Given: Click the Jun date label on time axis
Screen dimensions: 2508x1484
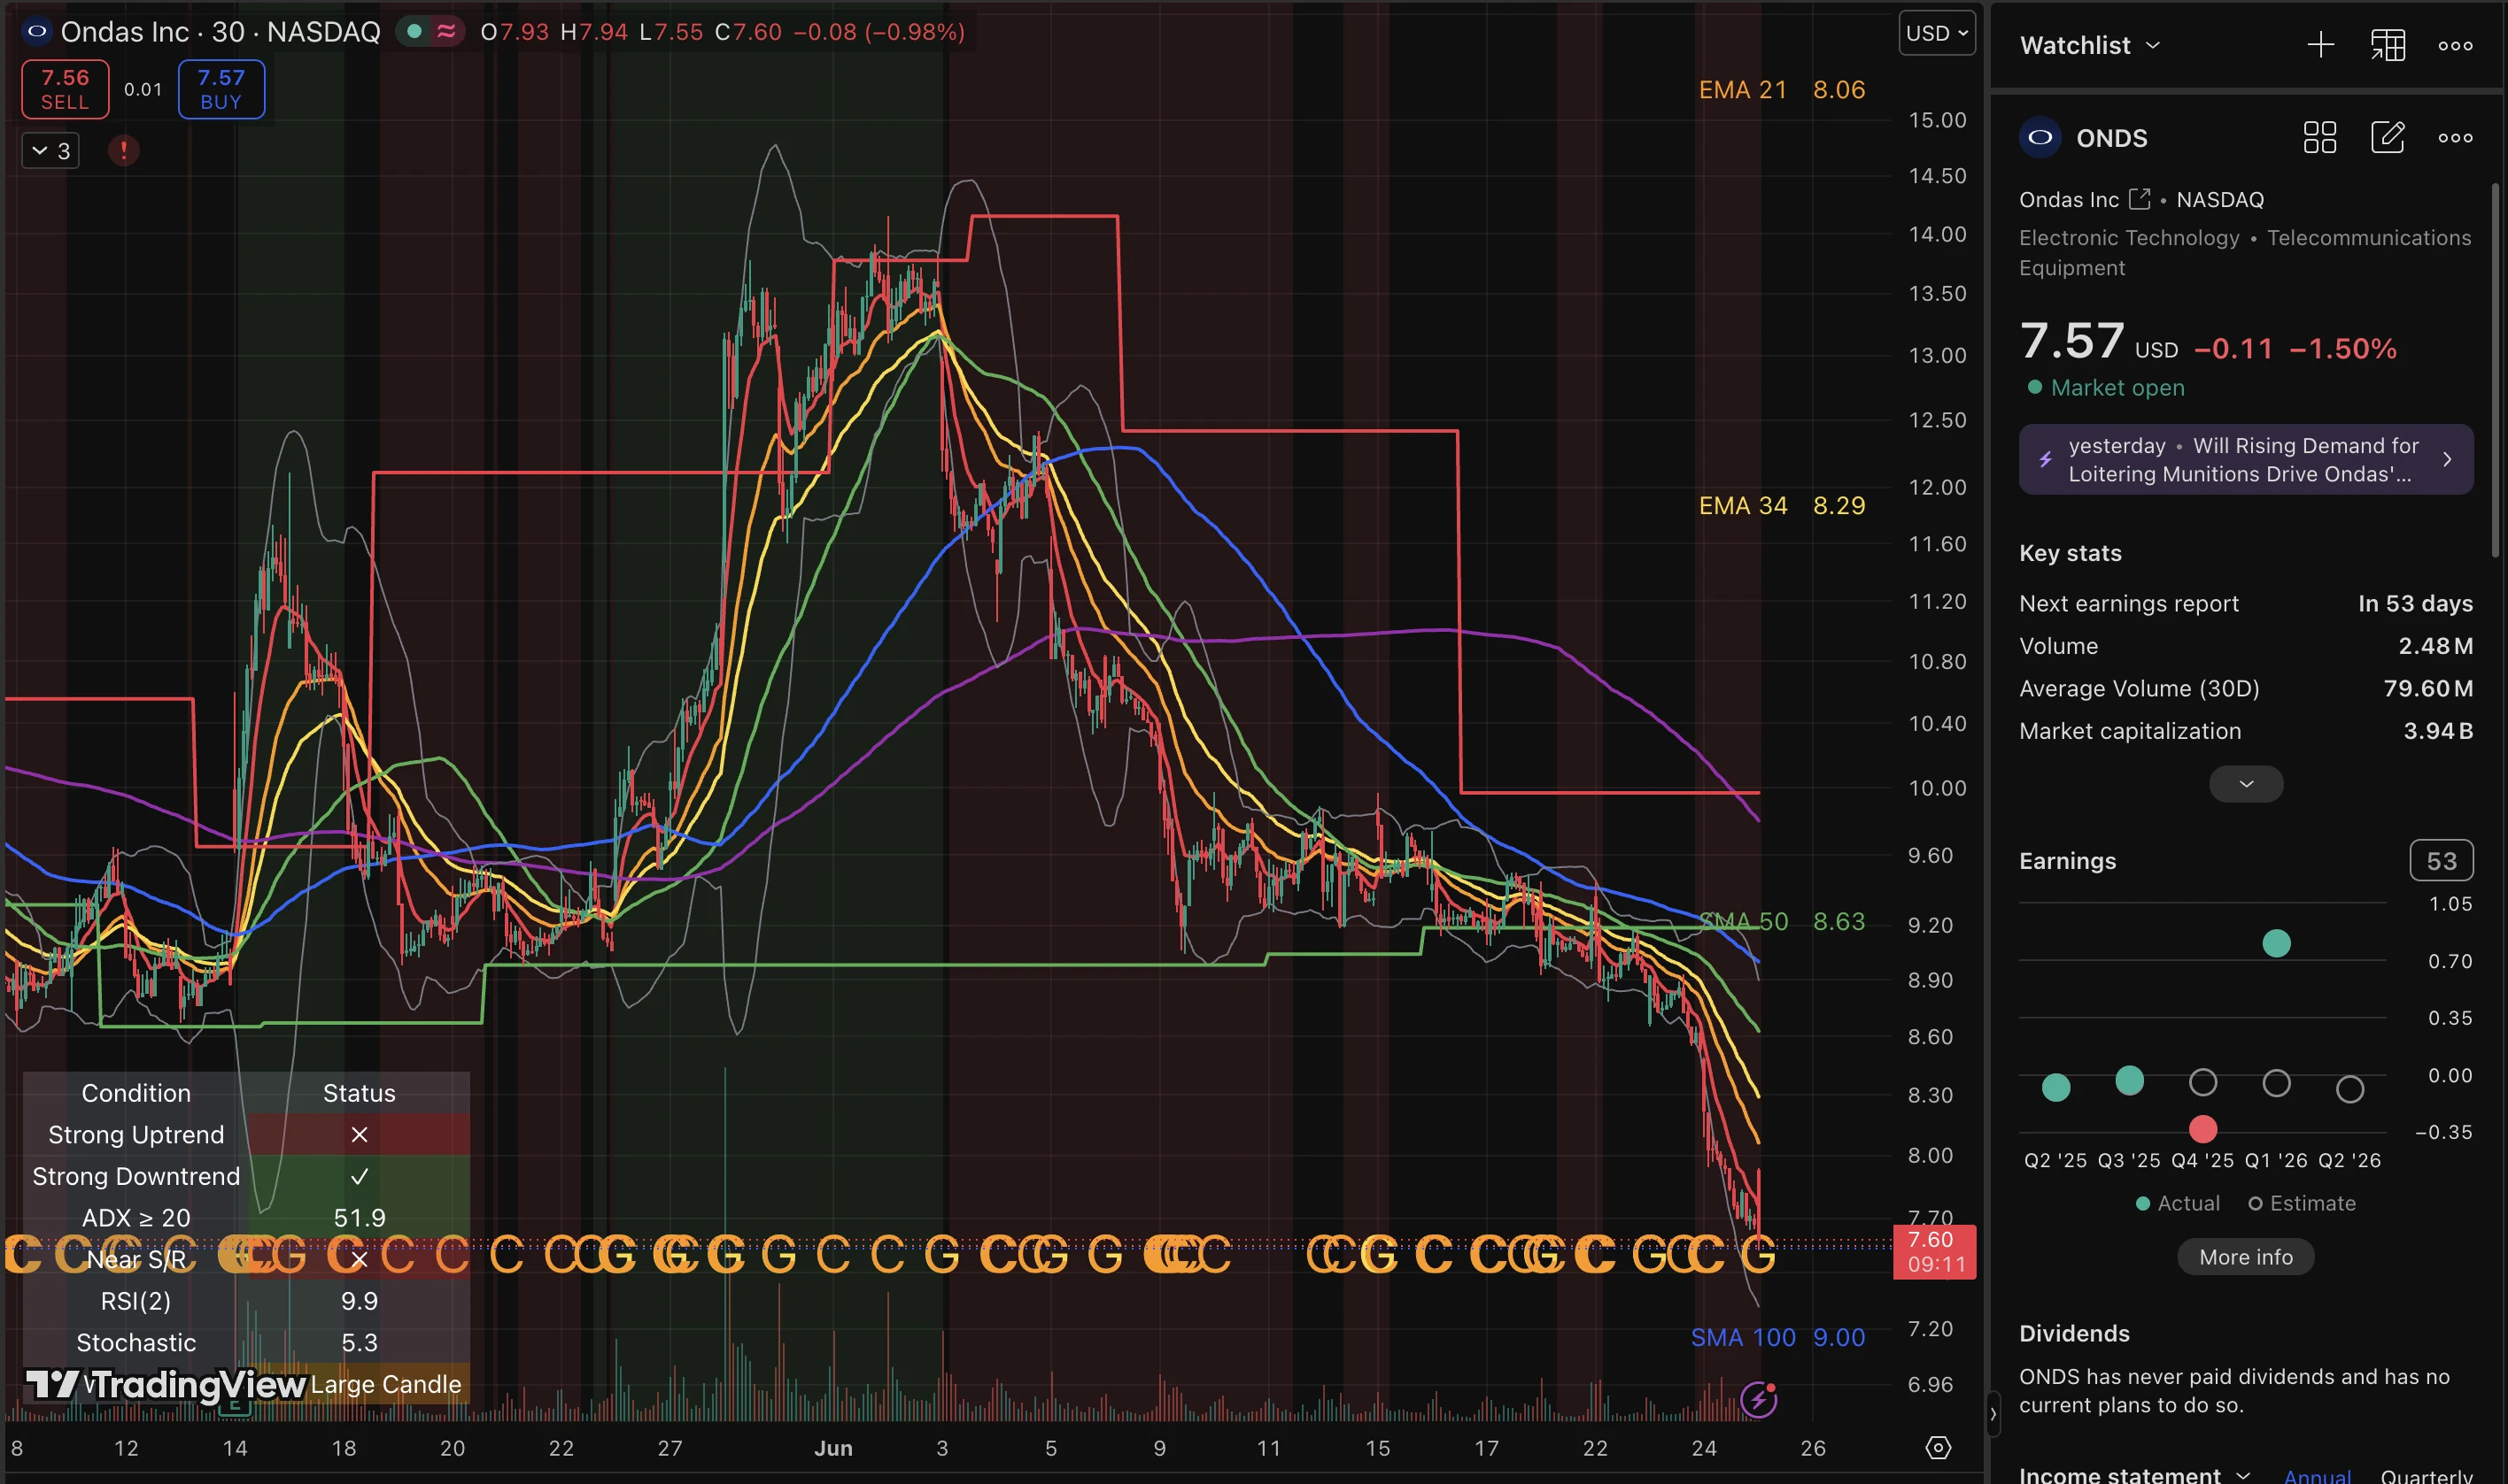Looking at the screenshot, I should pos(832,1449).
